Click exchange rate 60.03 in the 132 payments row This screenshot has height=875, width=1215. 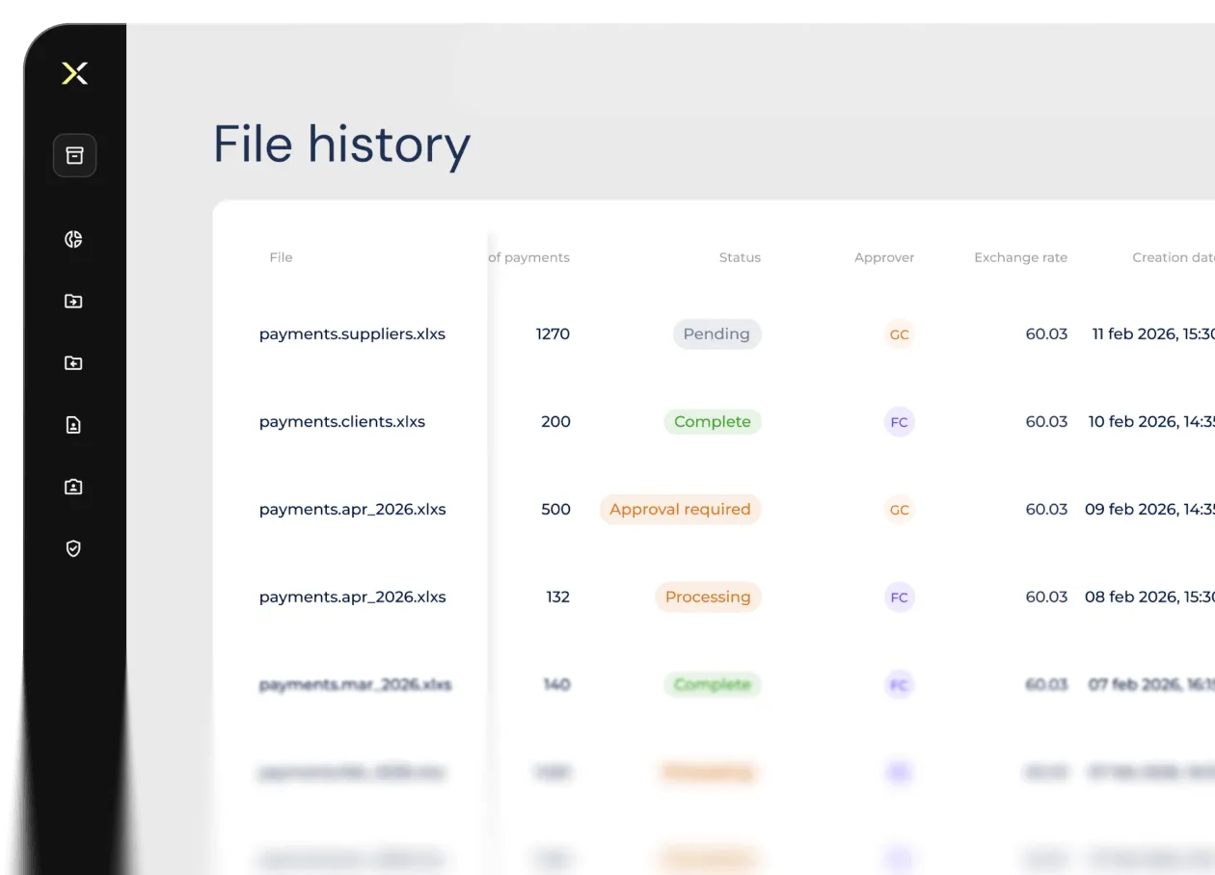1046,597
